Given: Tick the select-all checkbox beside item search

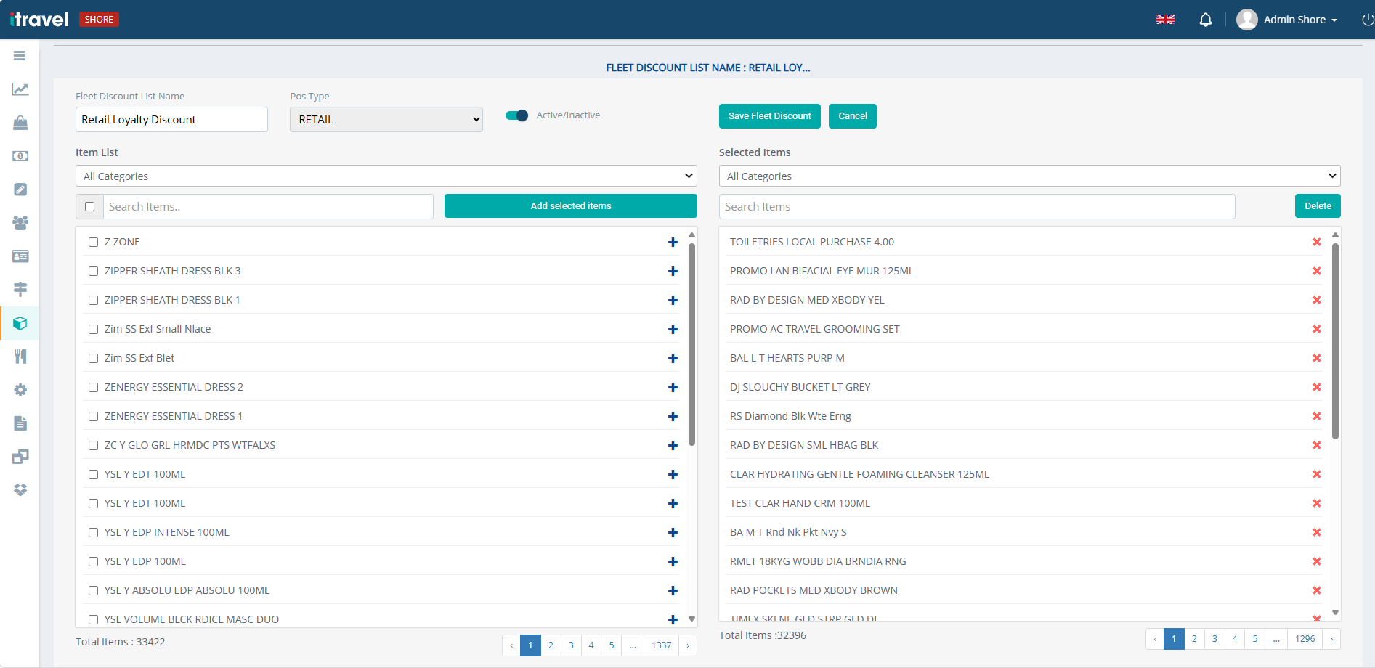Looking at the screenshot, I should 90,207.
